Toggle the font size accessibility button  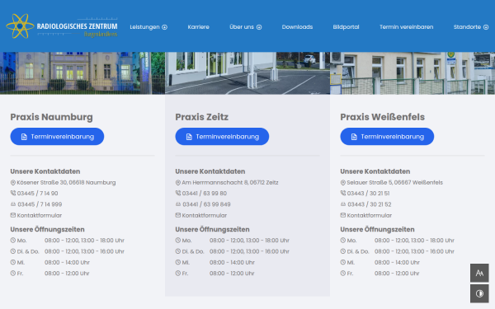[479, 273]
